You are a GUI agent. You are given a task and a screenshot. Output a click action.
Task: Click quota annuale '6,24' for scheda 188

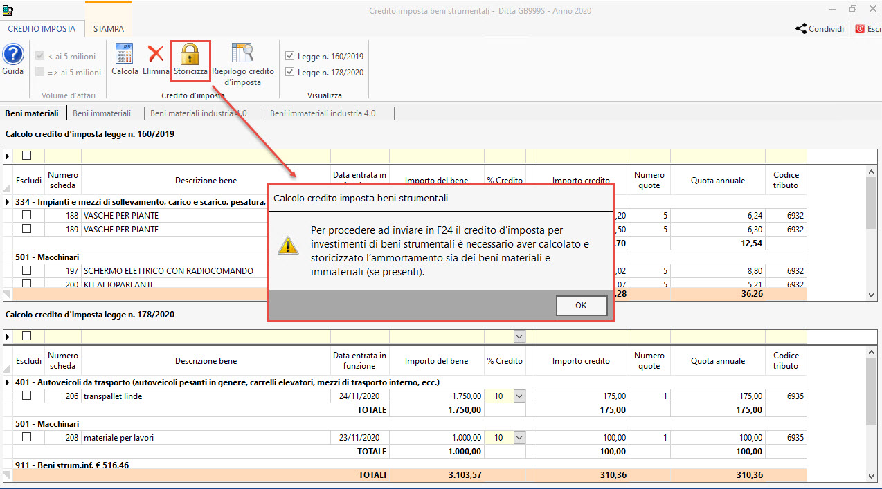click(718, 216)
